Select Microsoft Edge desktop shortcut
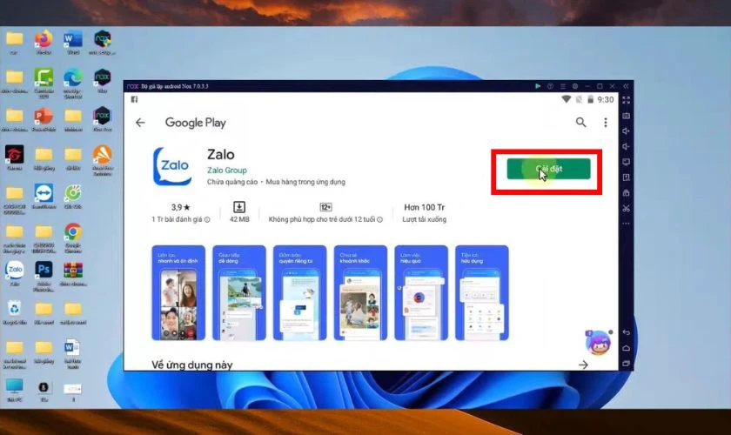731x435 pixels. [x=73, y=83]
